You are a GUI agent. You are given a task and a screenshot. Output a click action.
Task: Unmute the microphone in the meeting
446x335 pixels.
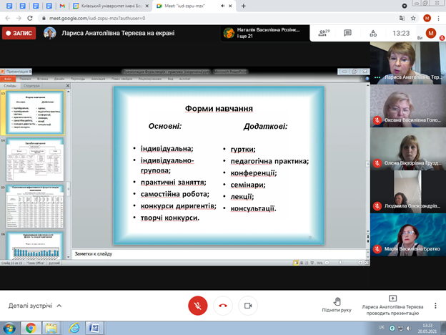coord(197,305)
